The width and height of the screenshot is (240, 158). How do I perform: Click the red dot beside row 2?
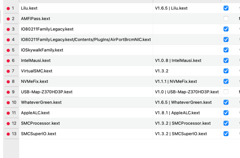[x=8, y=19]
